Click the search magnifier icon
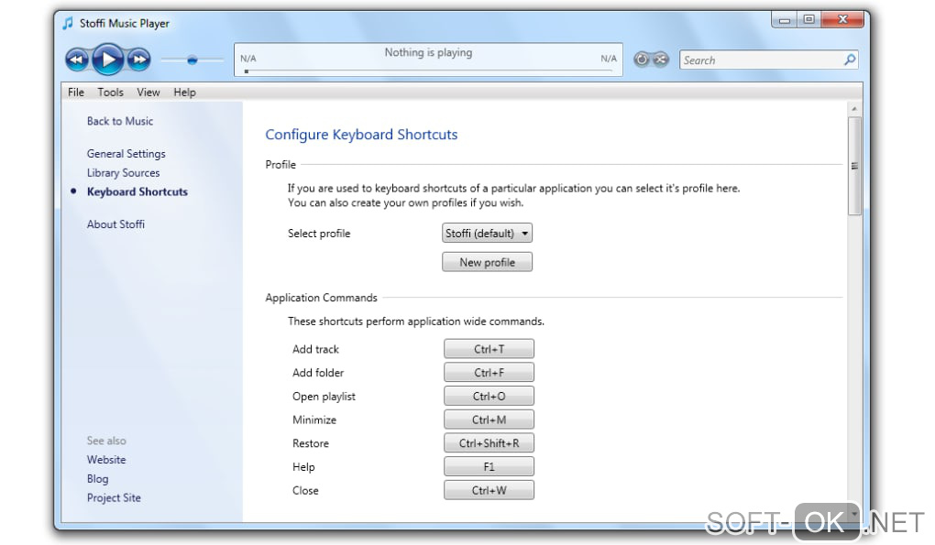 pos(850,60)
